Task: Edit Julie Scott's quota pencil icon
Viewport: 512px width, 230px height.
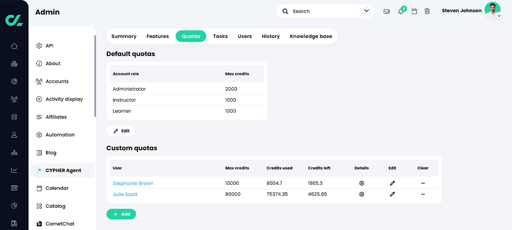Action: click(x=392, y=195)
